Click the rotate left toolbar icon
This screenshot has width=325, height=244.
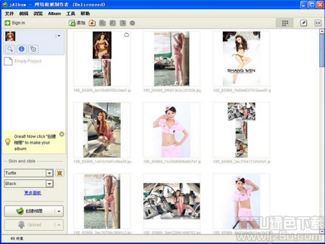(112, 23)
